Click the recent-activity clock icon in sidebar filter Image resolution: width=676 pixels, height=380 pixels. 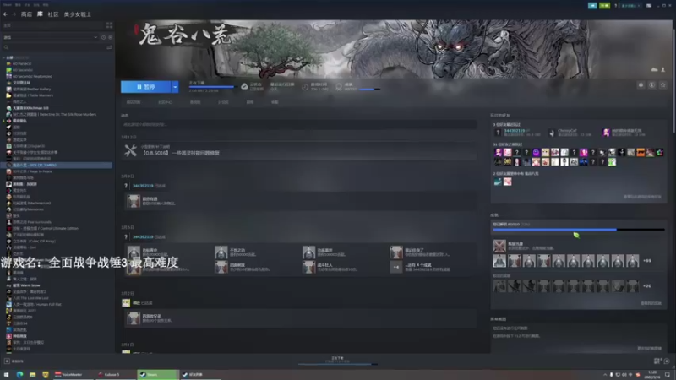pos(103,37)
